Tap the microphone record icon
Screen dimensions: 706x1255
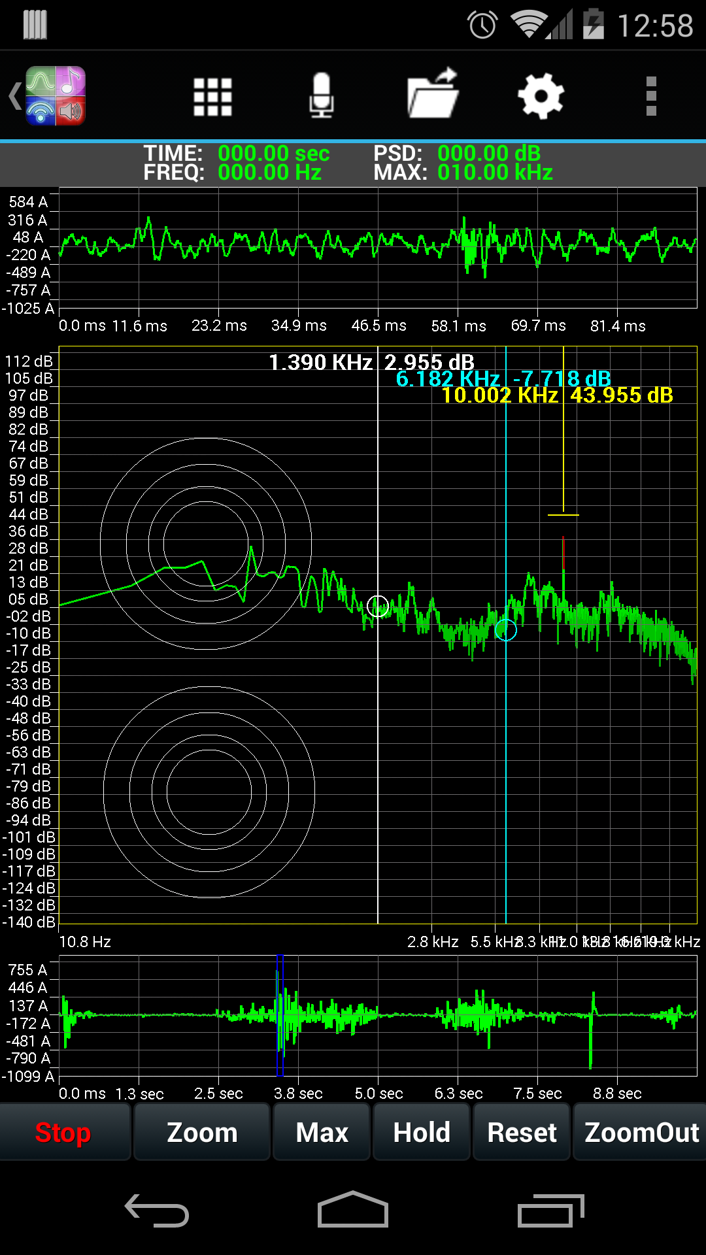coord(321,95)
